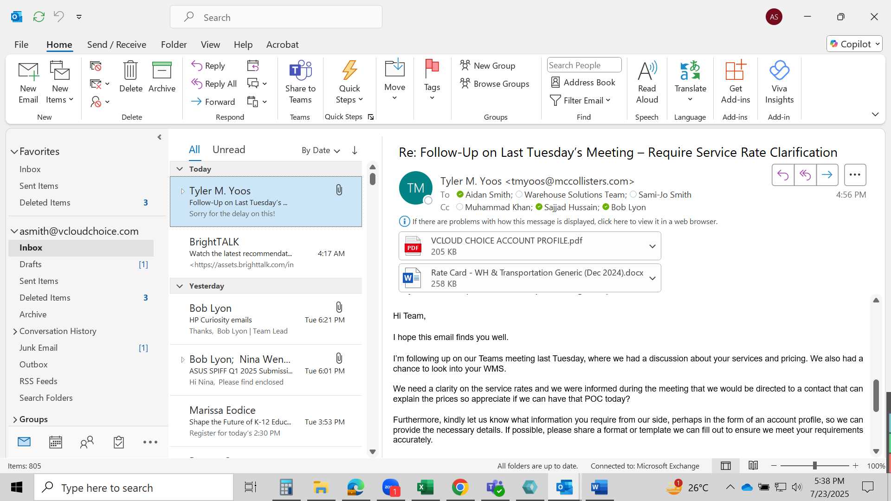
Task: Open the File menu
Action: click(x=21, y=45)
